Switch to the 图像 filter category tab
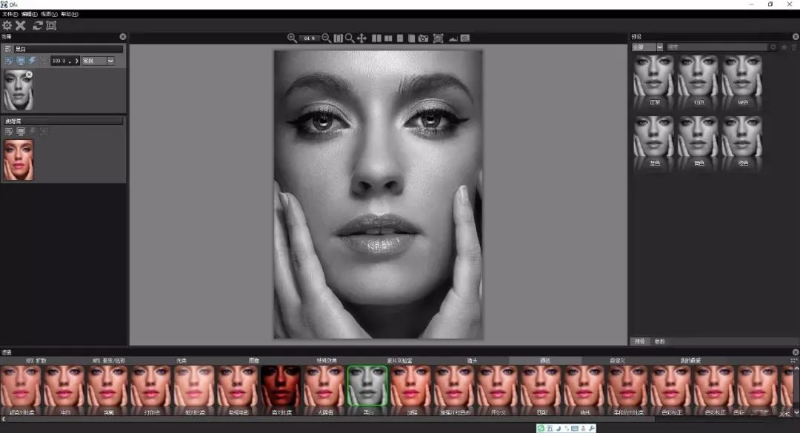 coord(254,360)
